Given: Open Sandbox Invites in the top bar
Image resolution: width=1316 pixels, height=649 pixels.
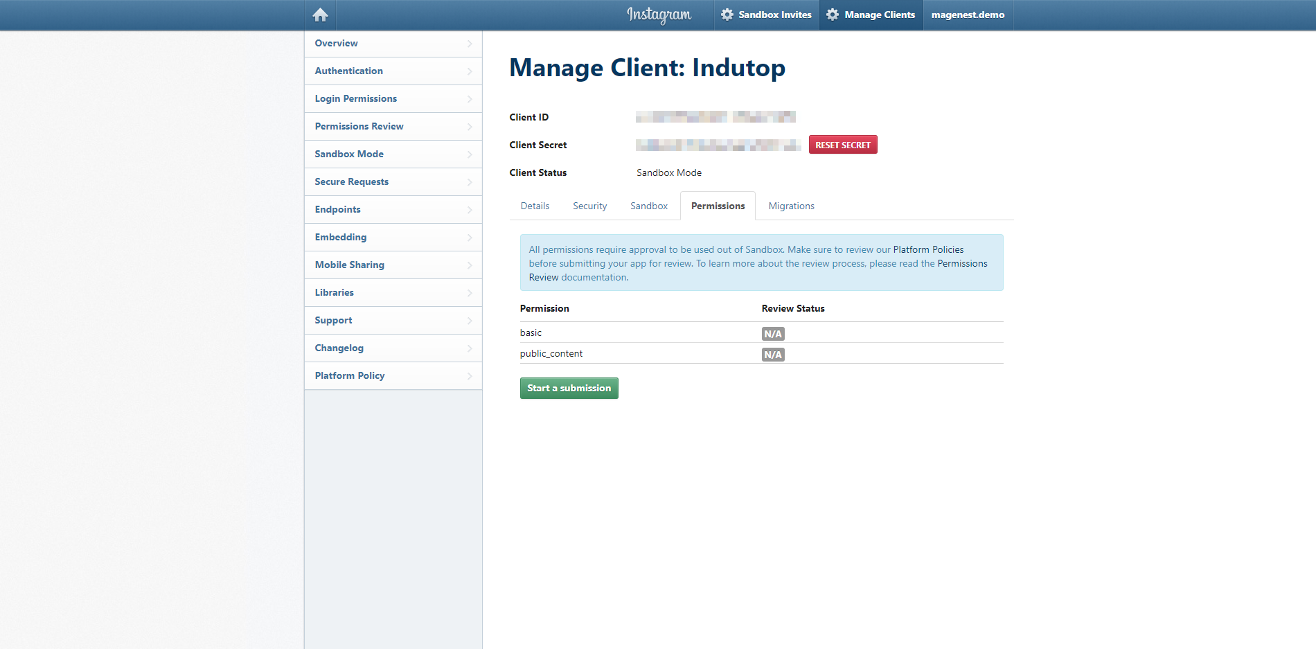Looking at the screenshot, I should (766, 15).
